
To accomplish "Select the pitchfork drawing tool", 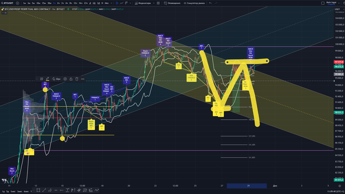I will pos(79,190).
